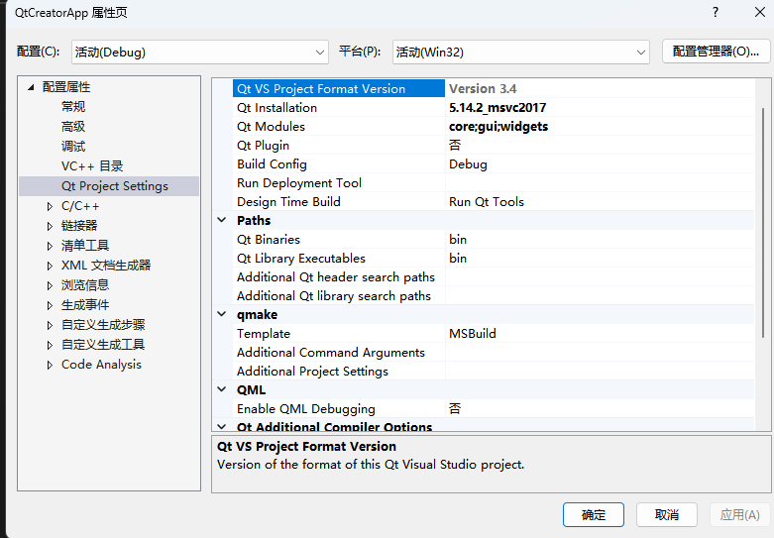Click the Version 3.4 value
The width and height of the screenshot is (774, 538).
483,88
